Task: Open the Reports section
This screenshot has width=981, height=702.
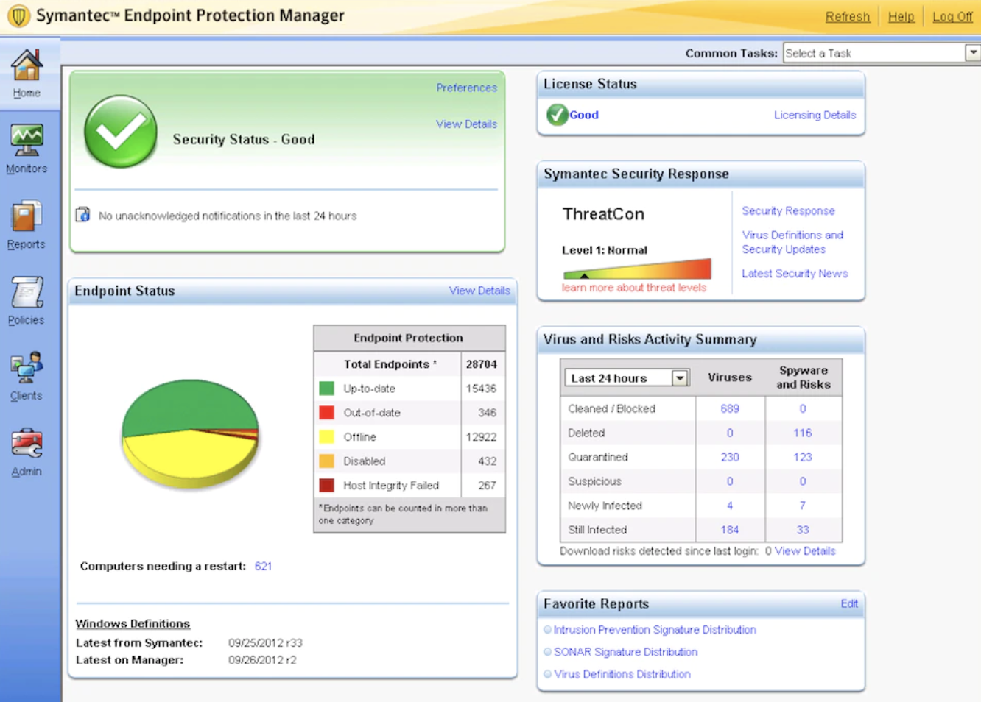Action: point(27,224)
